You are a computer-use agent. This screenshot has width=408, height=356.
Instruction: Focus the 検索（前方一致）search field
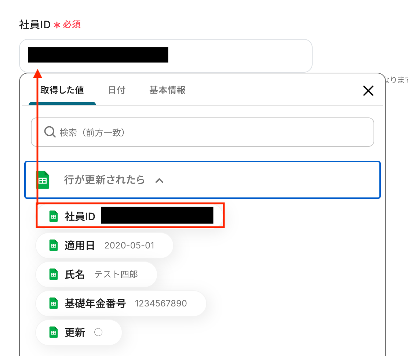(203, 132)
